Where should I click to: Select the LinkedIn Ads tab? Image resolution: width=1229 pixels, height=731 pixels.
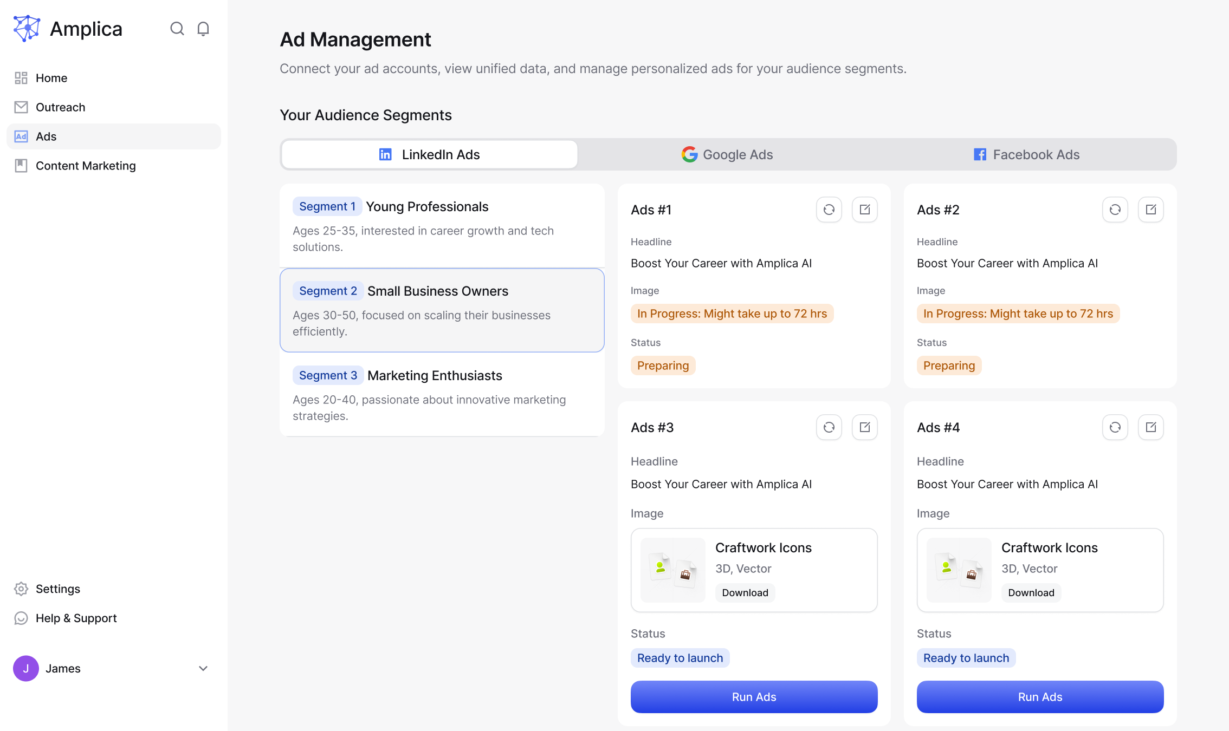click(429, 154)
